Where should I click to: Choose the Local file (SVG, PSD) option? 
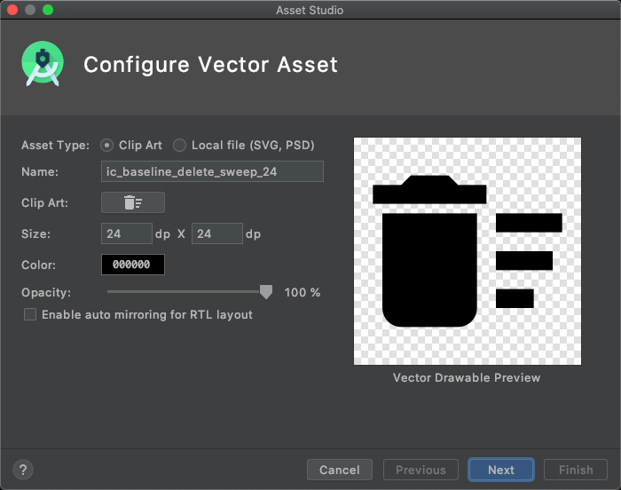pyautogui.click(x=180, y=145)
